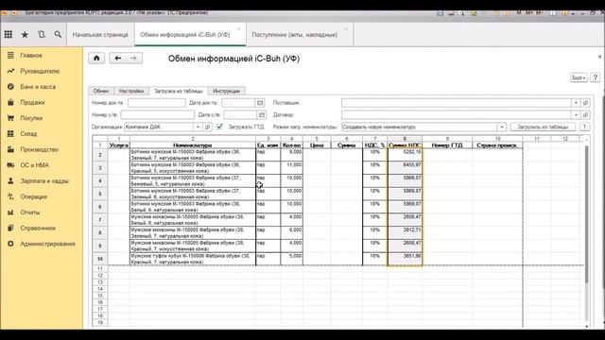605x340 pixels.
Task: Select row 10 header in spreadsheet
Action: click(x=100, y=259)
